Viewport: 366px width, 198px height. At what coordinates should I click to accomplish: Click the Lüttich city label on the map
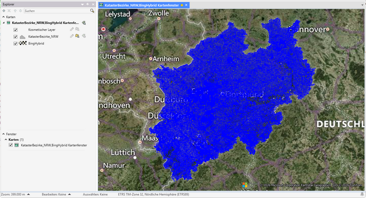123,152
